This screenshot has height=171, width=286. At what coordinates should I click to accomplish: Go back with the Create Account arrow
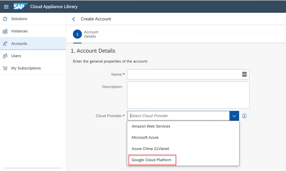click(73, 19)
